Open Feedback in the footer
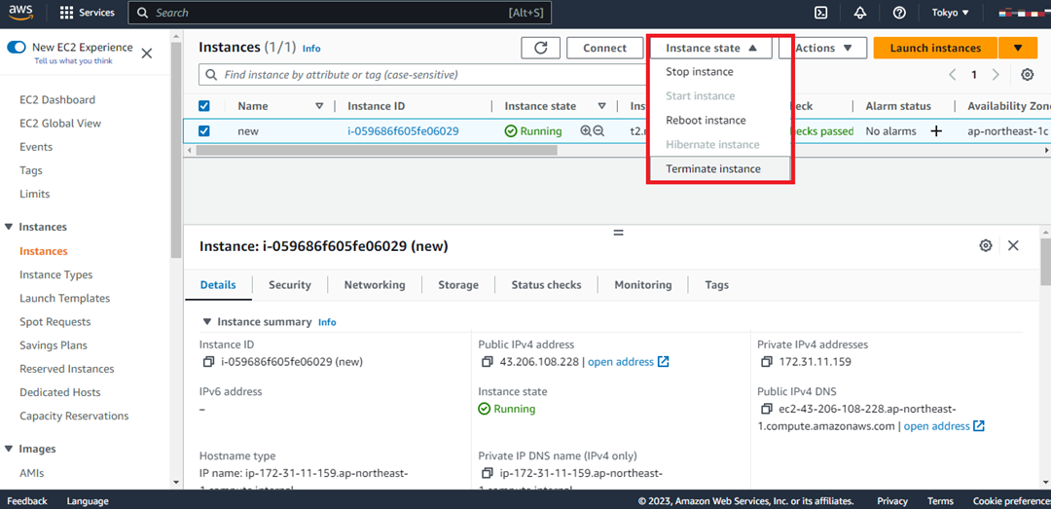This screenshot has width=1051, height=509. (27, 501)
